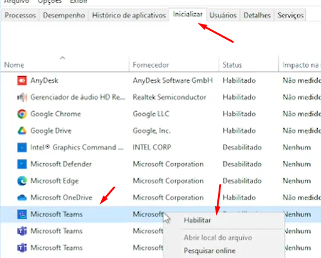The image size is (321, 258).
Task: Click the Google LLC vendor cell
Action: click(151, 114)
